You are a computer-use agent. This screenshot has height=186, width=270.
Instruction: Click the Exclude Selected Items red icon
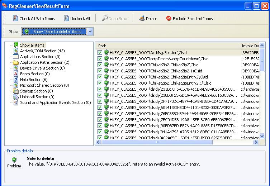[x=169, y=18]
